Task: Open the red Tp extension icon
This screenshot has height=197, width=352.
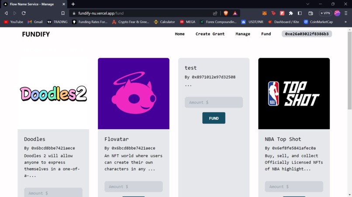Action: coord(273,13)
